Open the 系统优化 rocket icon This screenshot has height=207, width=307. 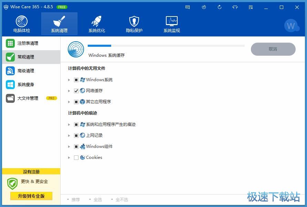[97, 21]
